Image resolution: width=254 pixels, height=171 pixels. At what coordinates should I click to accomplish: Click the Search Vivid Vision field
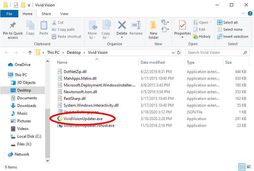click(x=217, y=53)
